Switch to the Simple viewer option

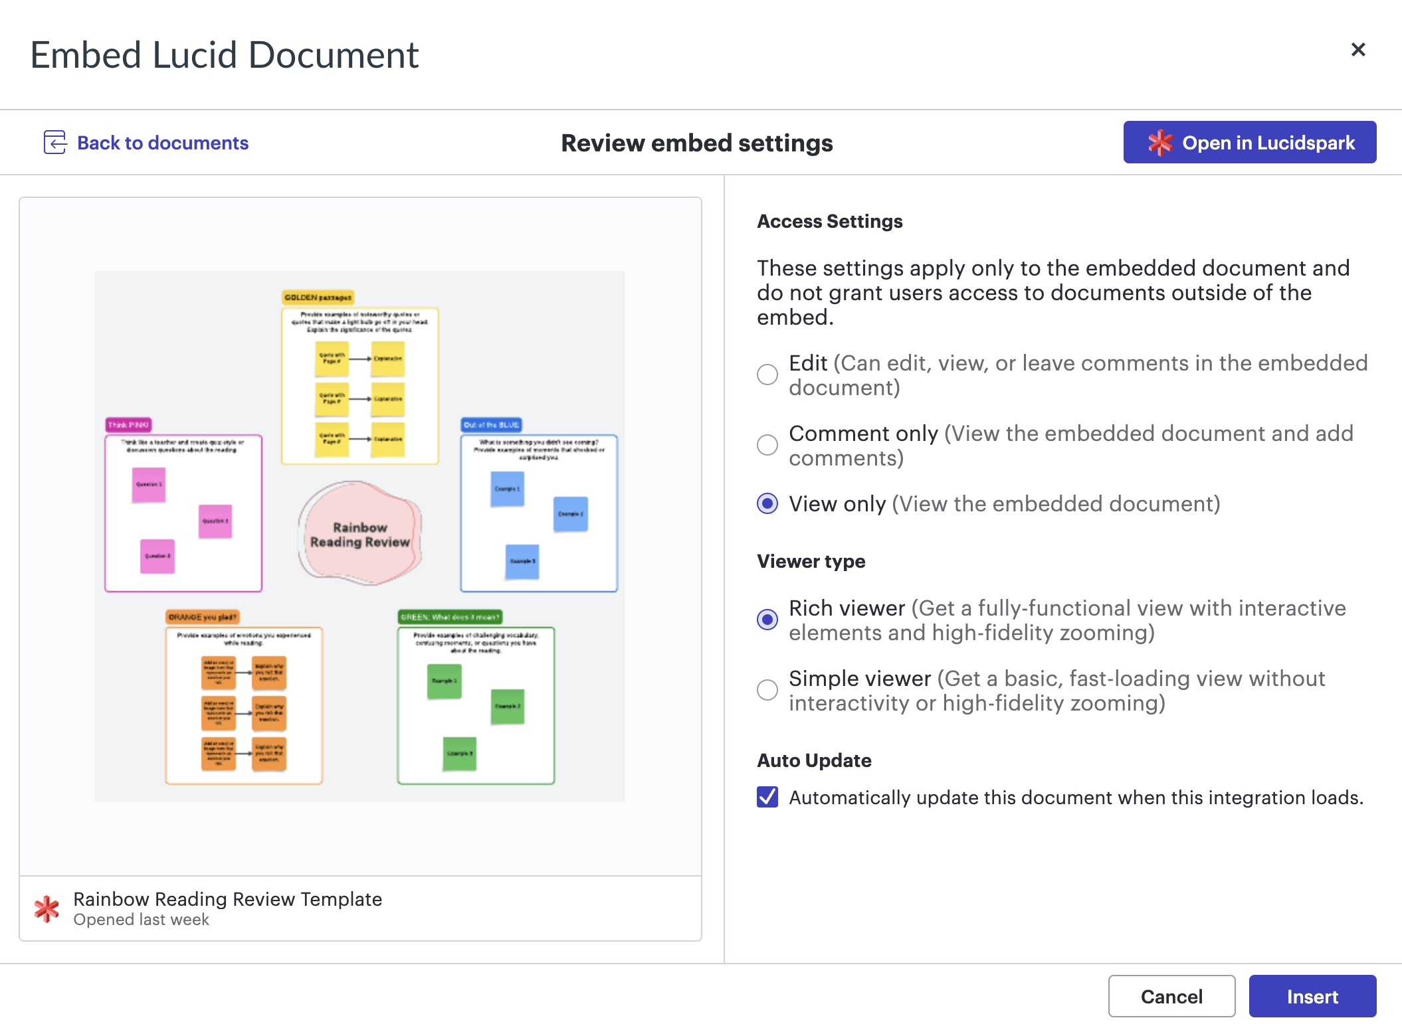pos(767,690)
